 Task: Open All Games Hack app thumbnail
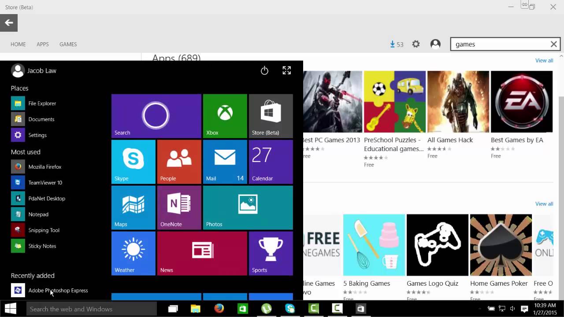(x=458, y=102)
